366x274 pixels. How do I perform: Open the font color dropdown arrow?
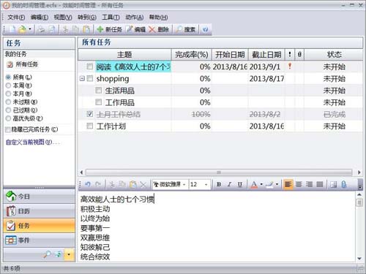261,184
